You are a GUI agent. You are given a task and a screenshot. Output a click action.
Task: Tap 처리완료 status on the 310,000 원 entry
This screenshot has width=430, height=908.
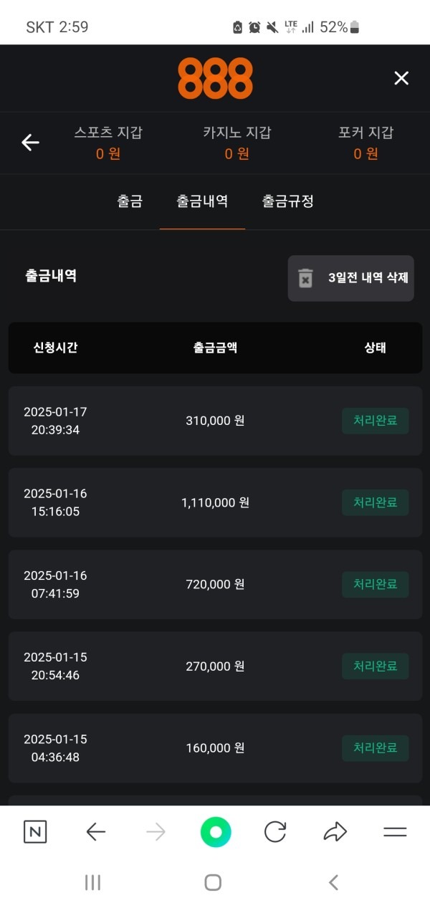(375, 421)
